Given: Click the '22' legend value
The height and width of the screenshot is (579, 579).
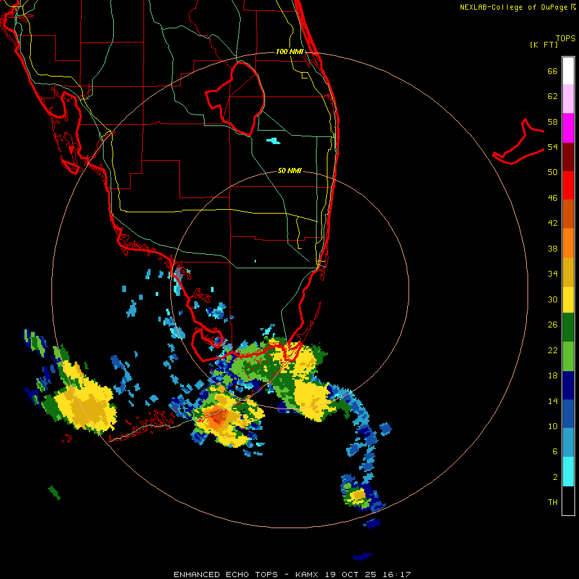Looking at the screenshot, I should pos(553,350).
